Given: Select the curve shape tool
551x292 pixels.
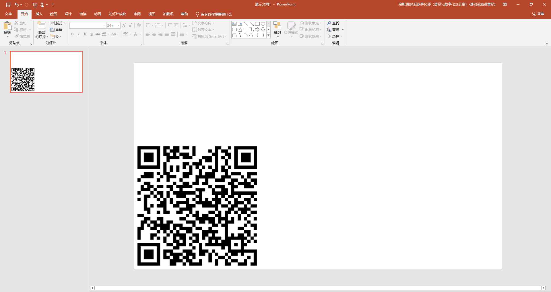Looking at the screenshot, I should point(251,35).
